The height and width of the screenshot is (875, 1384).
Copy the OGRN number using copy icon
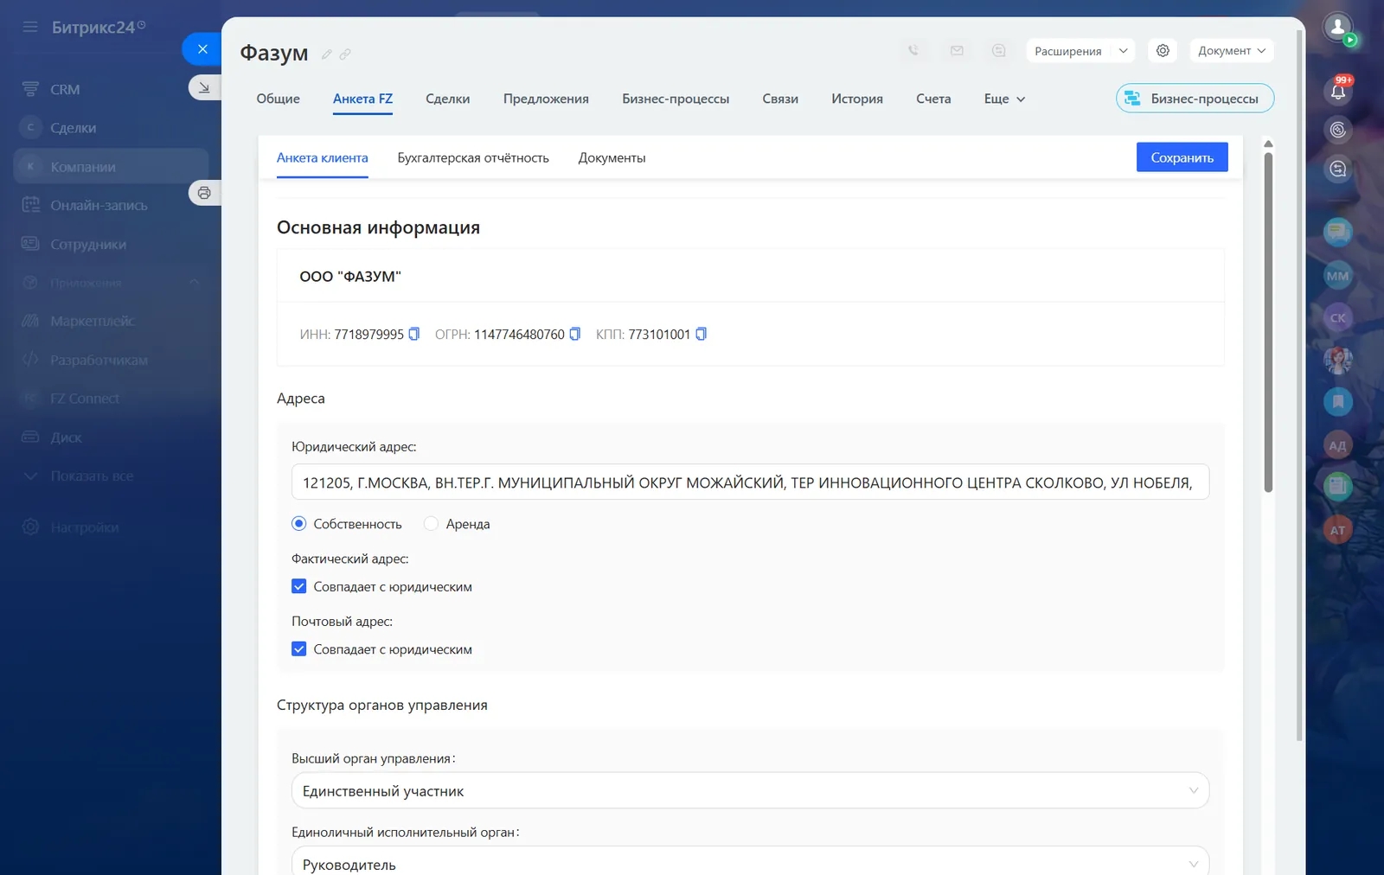574,335
